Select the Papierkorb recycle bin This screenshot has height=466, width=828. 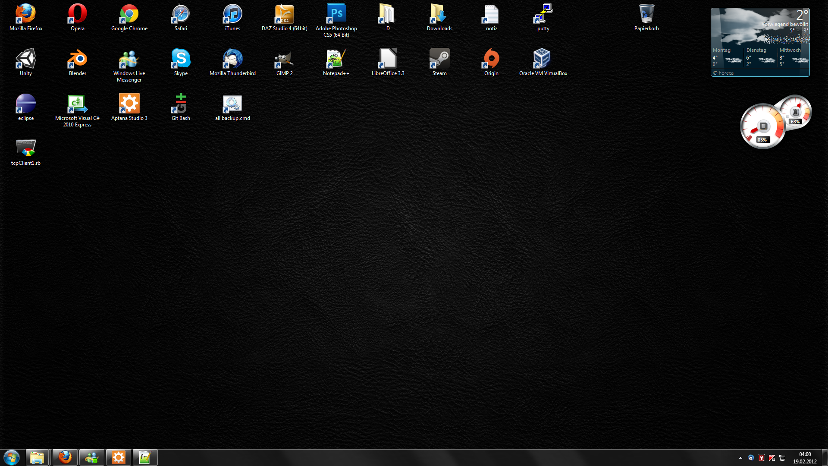(646, 18)
